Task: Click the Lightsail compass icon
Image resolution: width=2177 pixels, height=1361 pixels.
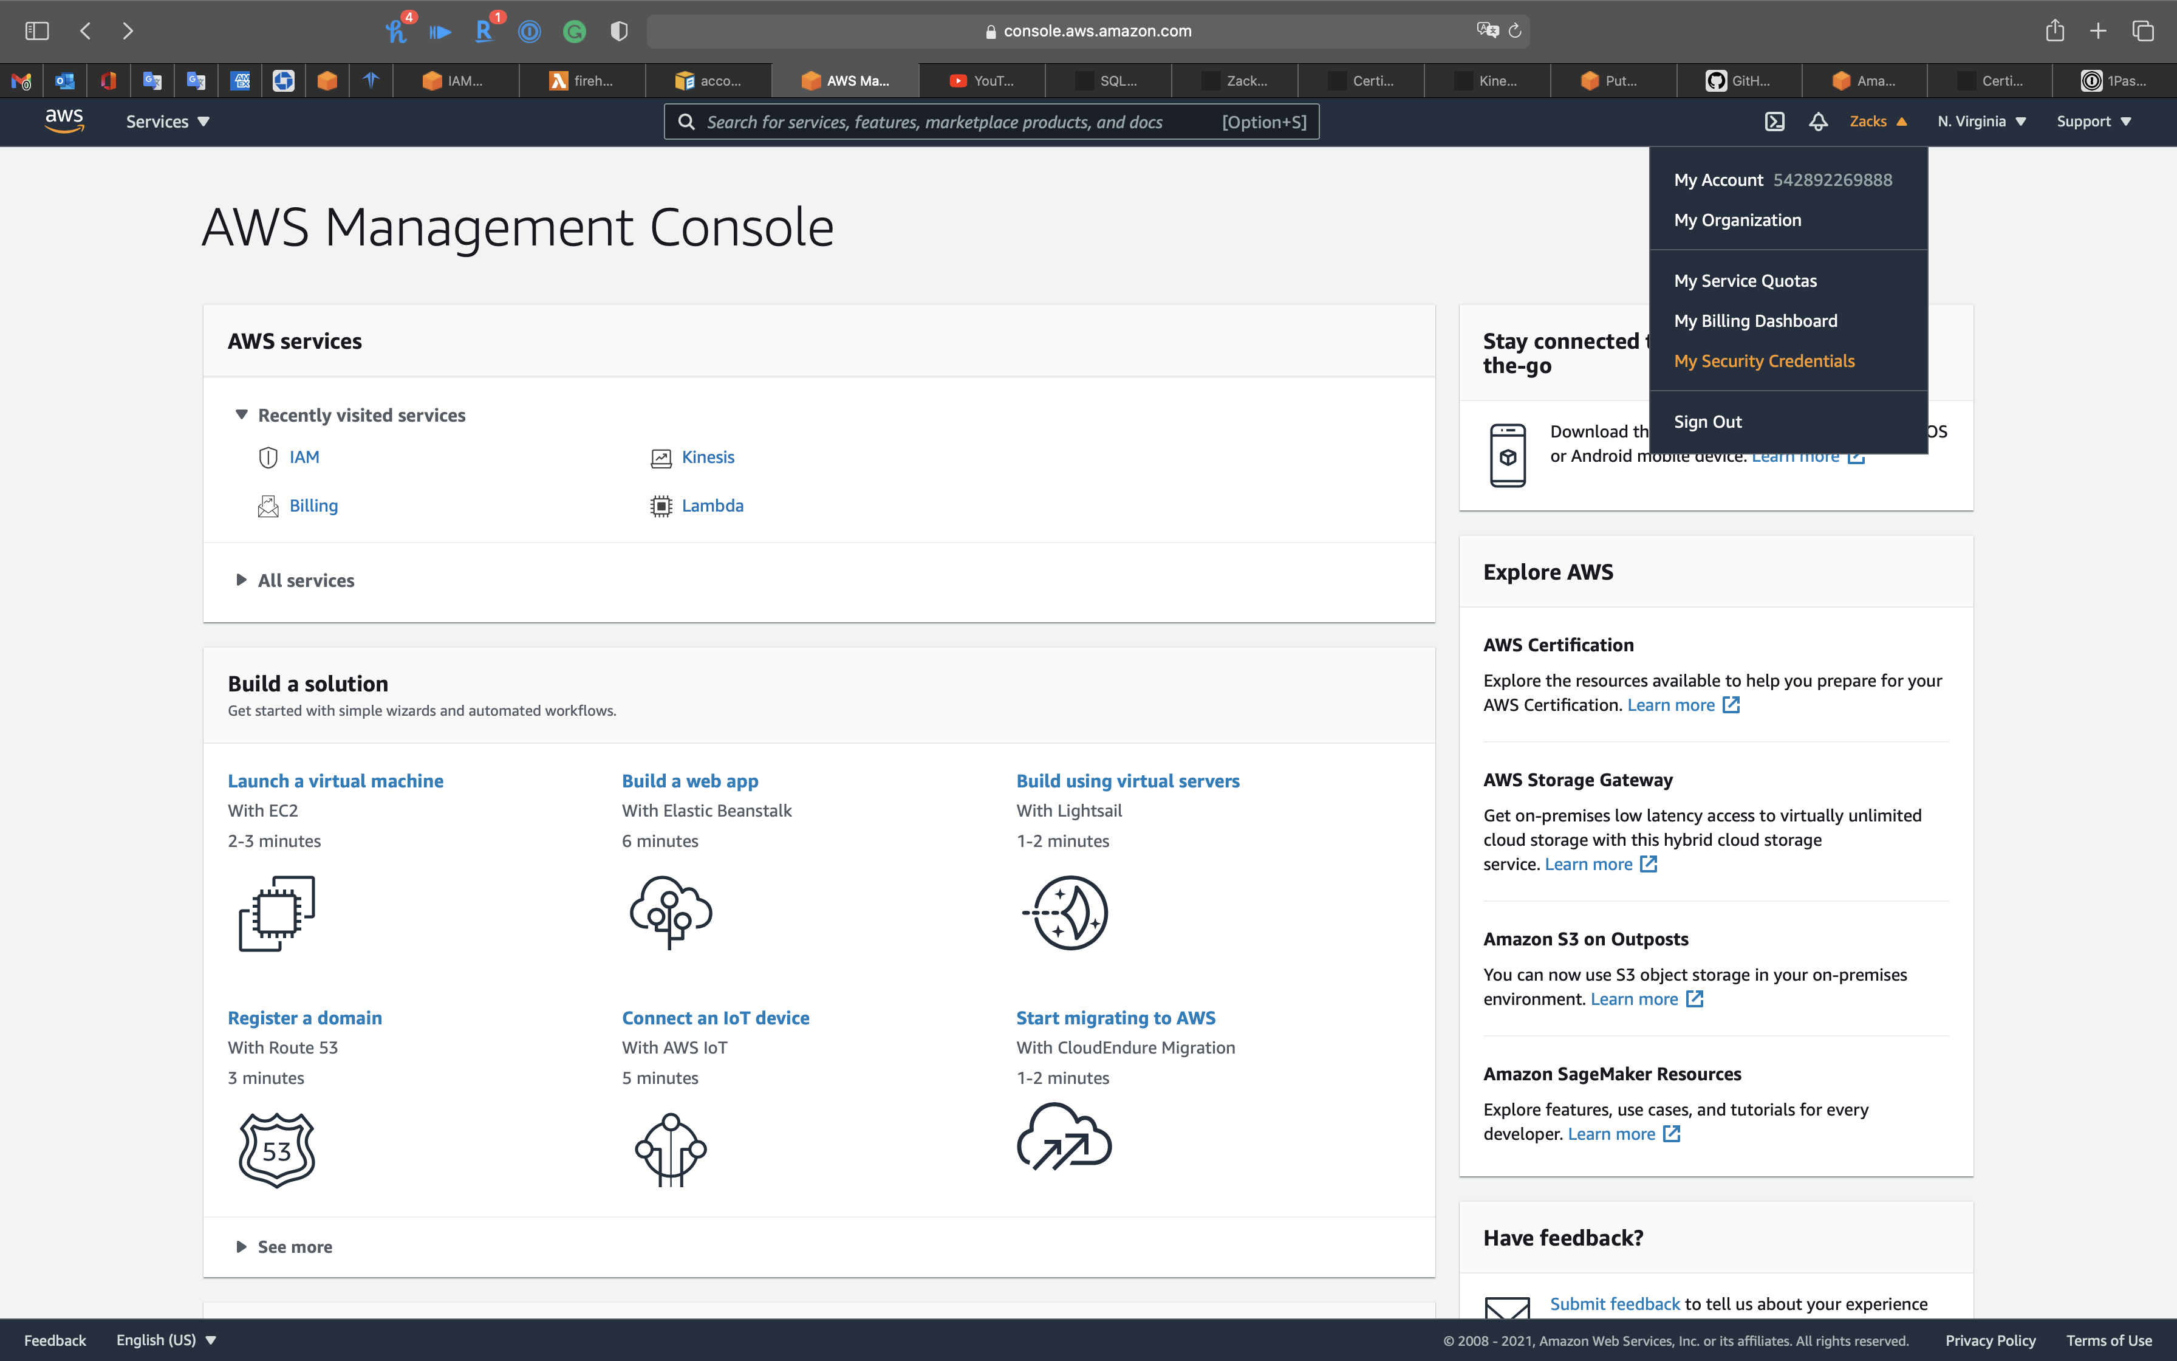Action: coord(1067,913)
